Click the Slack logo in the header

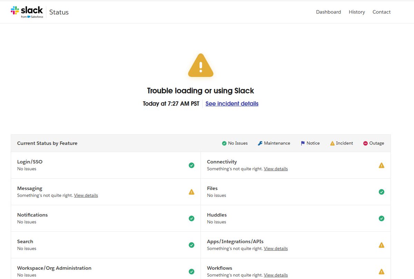[x=27, y=12]
